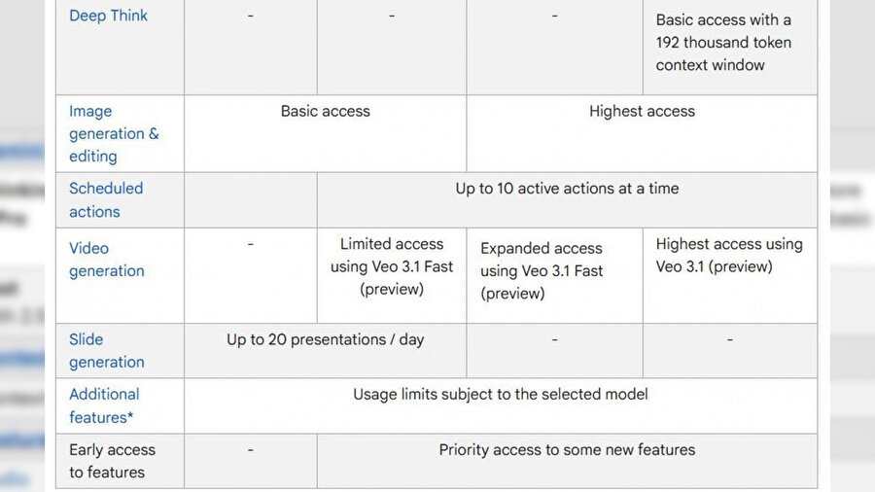Viewport: 875px width, 492px height.
Task: Click the Limited access using Veo 3.1 Fast cell
Action: click(x=392, y=266)
